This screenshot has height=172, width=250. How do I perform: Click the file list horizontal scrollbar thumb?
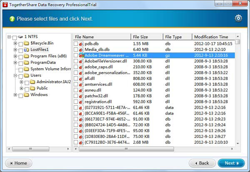coord(126,149)
